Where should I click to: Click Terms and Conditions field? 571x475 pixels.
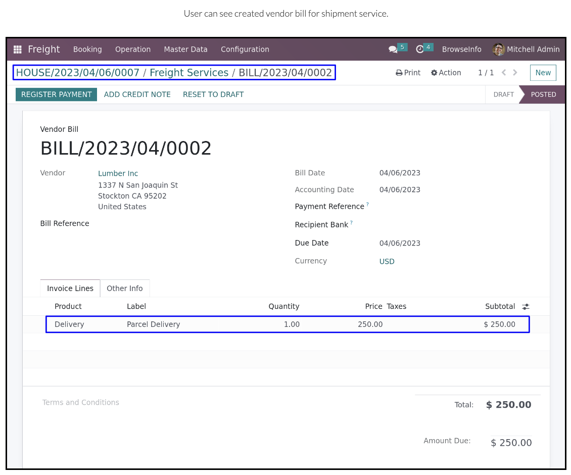[x=80, y=402]
